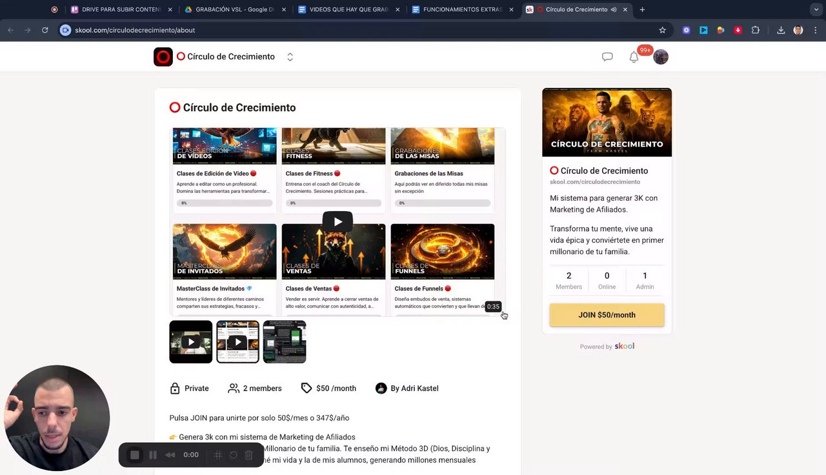826x475 pixels.
Task: Select the second video thumbnail
Action: [x=237, y=341]
